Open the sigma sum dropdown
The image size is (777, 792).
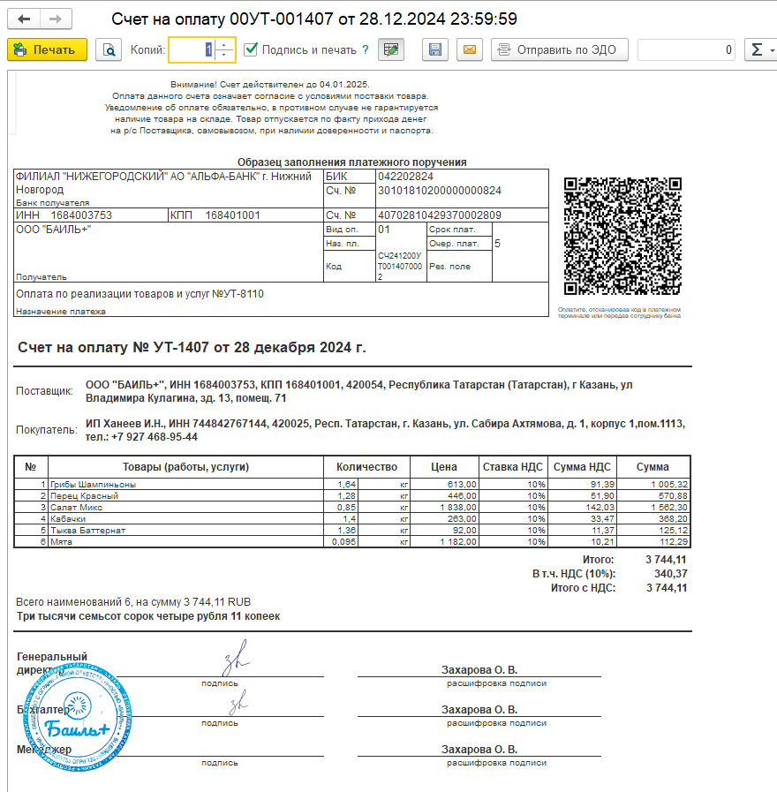point(761,50)
